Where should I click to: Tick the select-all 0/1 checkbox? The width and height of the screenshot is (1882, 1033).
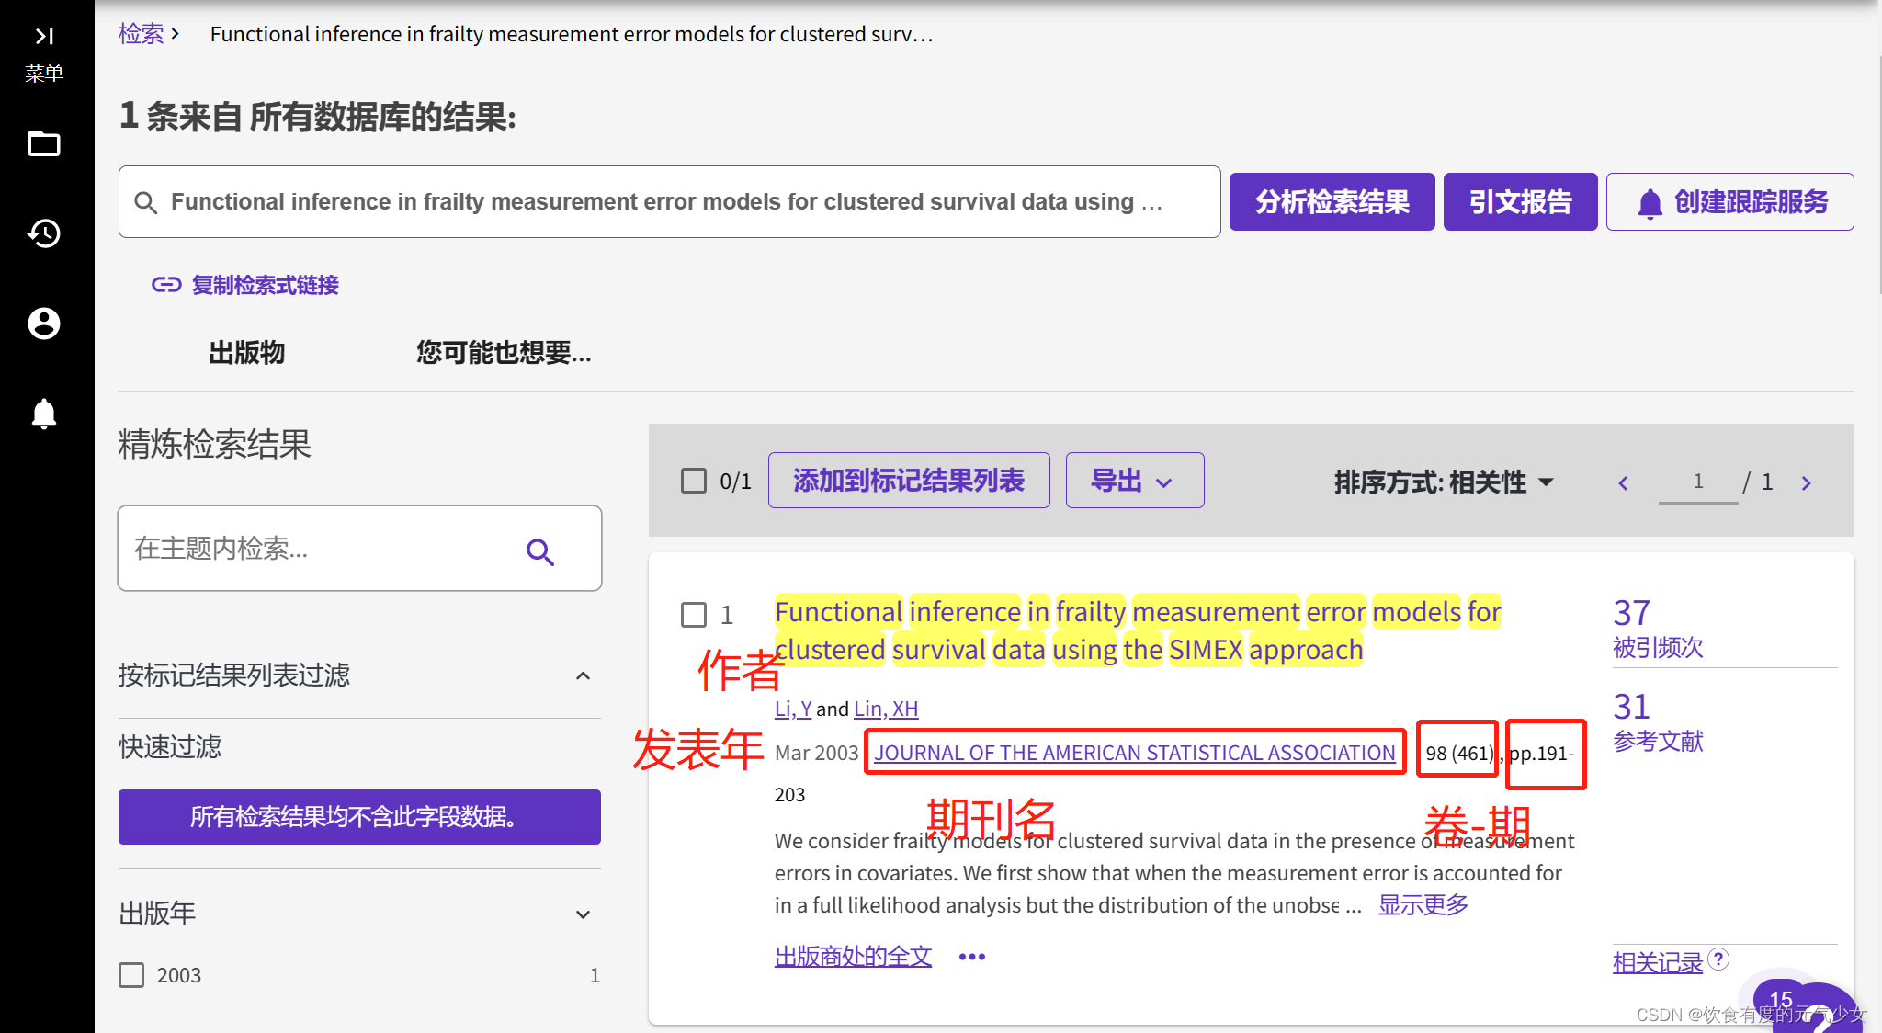click(x=694, y=481)
